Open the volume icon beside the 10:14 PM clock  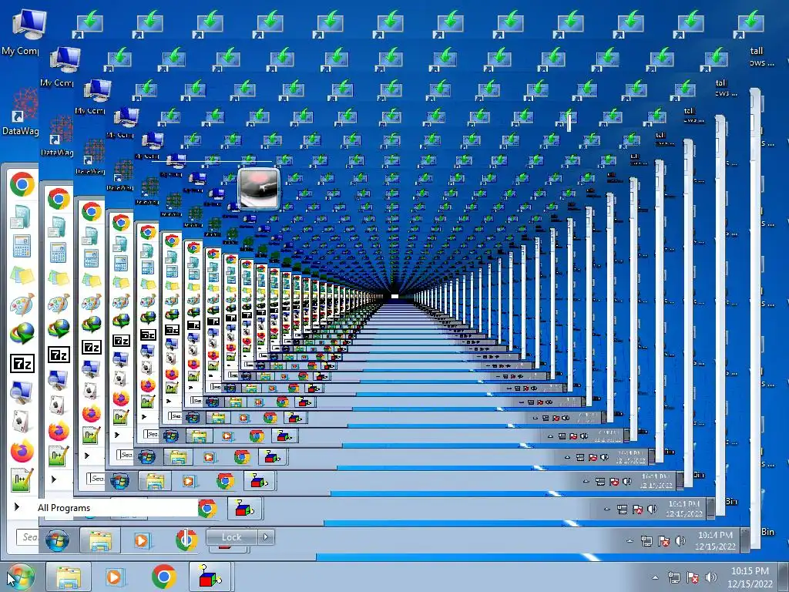click(x=680, y=541)
